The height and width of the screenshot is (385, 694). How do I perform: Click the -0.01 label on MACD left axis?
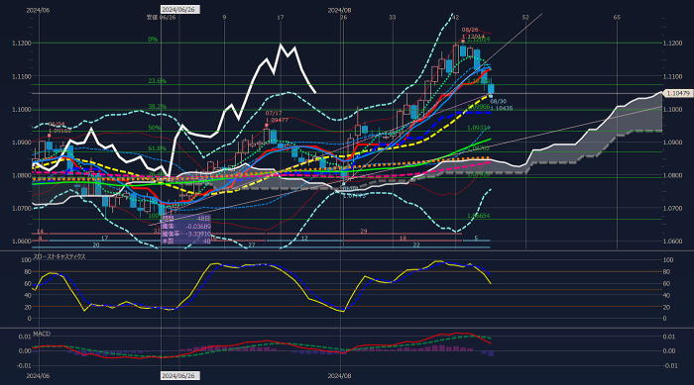point(24,365)
